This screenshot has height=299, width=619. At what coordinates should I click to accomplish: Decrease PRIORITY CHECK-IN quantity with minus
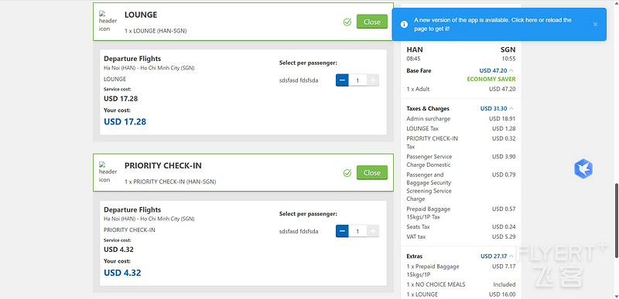[342, 231]
